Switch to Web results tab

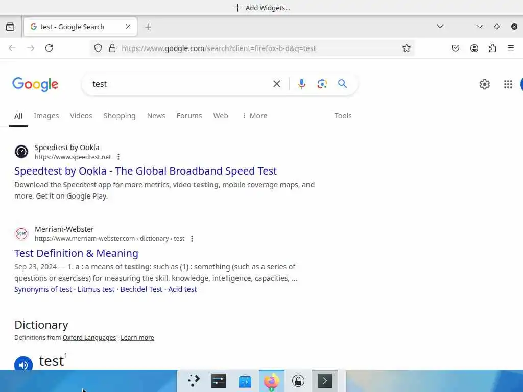(x=221, y=116)
